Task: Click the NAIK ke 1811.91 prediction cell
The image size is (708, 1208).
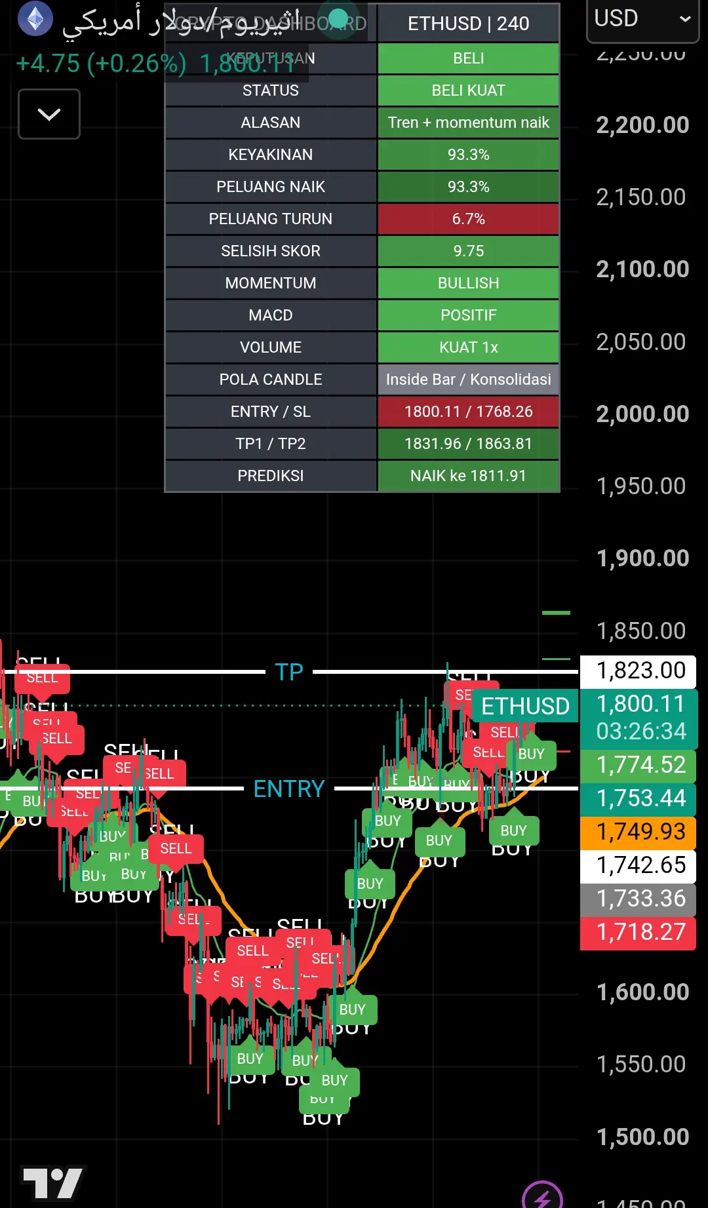Action: [468, 476]
